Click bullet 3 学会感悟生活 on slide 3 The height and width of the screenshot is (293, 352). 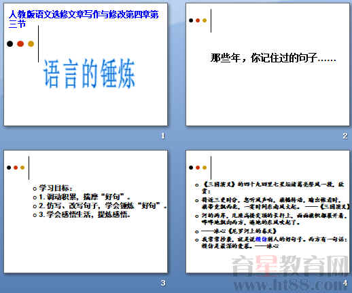tap(82, 214)
